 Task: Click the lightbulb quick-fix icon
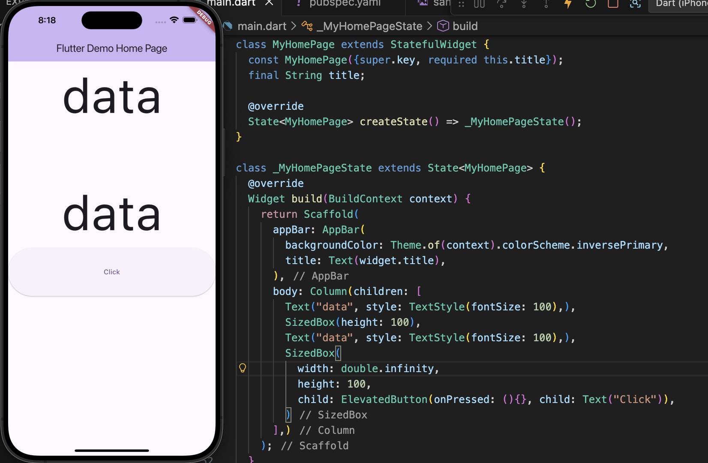click(x=243, y=368)
